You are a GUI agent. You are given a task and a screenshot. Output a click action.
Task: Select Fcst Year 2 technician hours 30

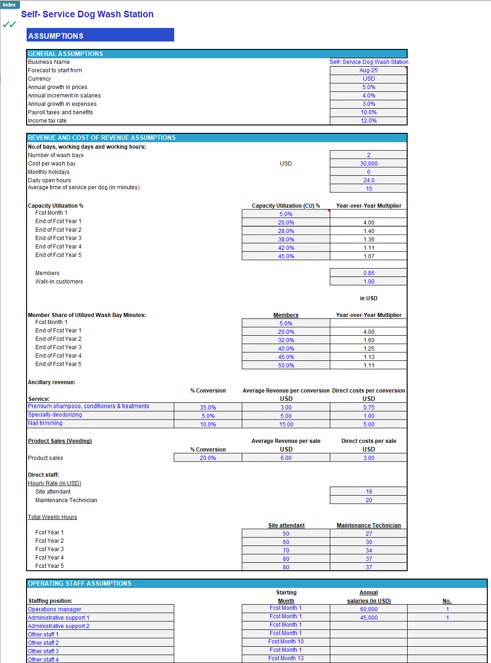368,541
